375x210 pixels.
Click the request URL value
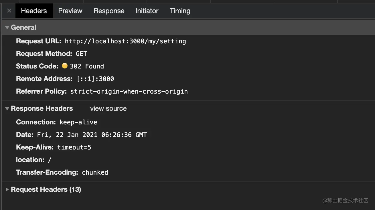pyautogui.click(x=125, y=41)
